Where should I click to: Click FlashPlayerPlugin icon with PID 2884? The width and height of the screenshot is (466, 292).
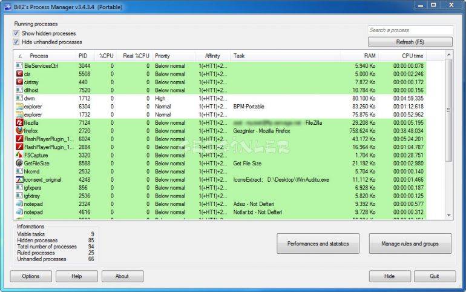tap(19, 147)
